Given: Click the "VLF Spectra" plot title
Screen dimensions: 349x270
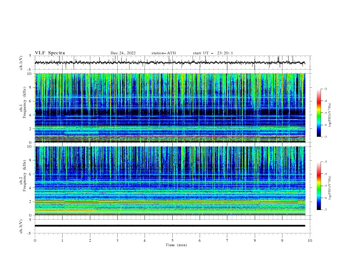Looking at the screenshot, I should [x=50, y=53].
